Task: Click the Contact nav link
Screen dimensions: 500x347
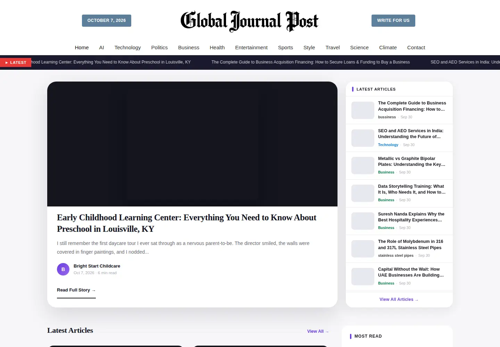Action: (x=416, y=48)
